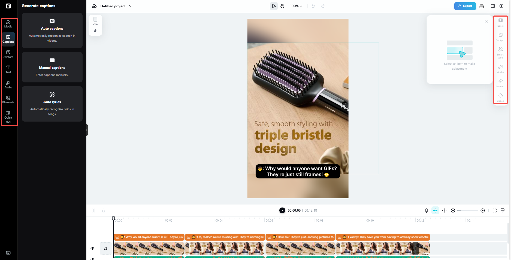Open keyboard shortcuts icon at sidebar bottom

[8, 253]
